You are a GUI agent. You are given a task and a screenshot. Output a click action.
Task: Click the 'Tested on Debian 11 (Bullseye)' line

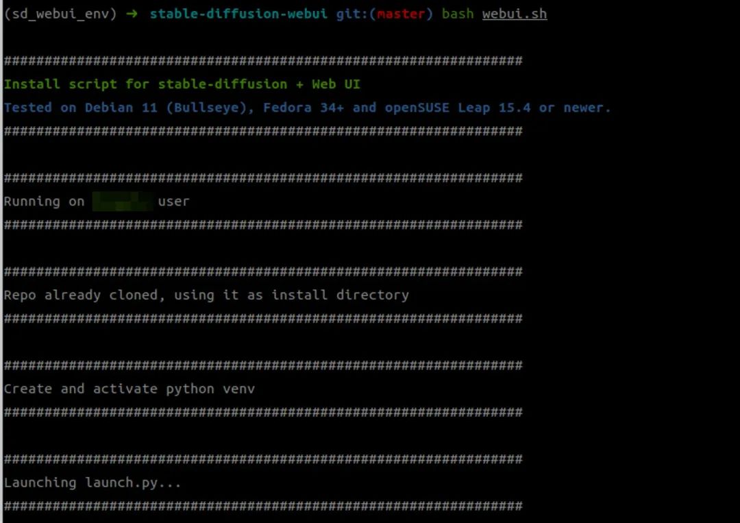[x=307, y=108]
